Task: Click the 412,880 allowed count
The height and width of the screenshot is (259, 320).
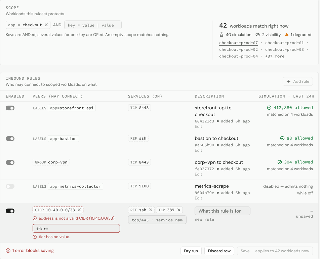Action: click(293, 108)
